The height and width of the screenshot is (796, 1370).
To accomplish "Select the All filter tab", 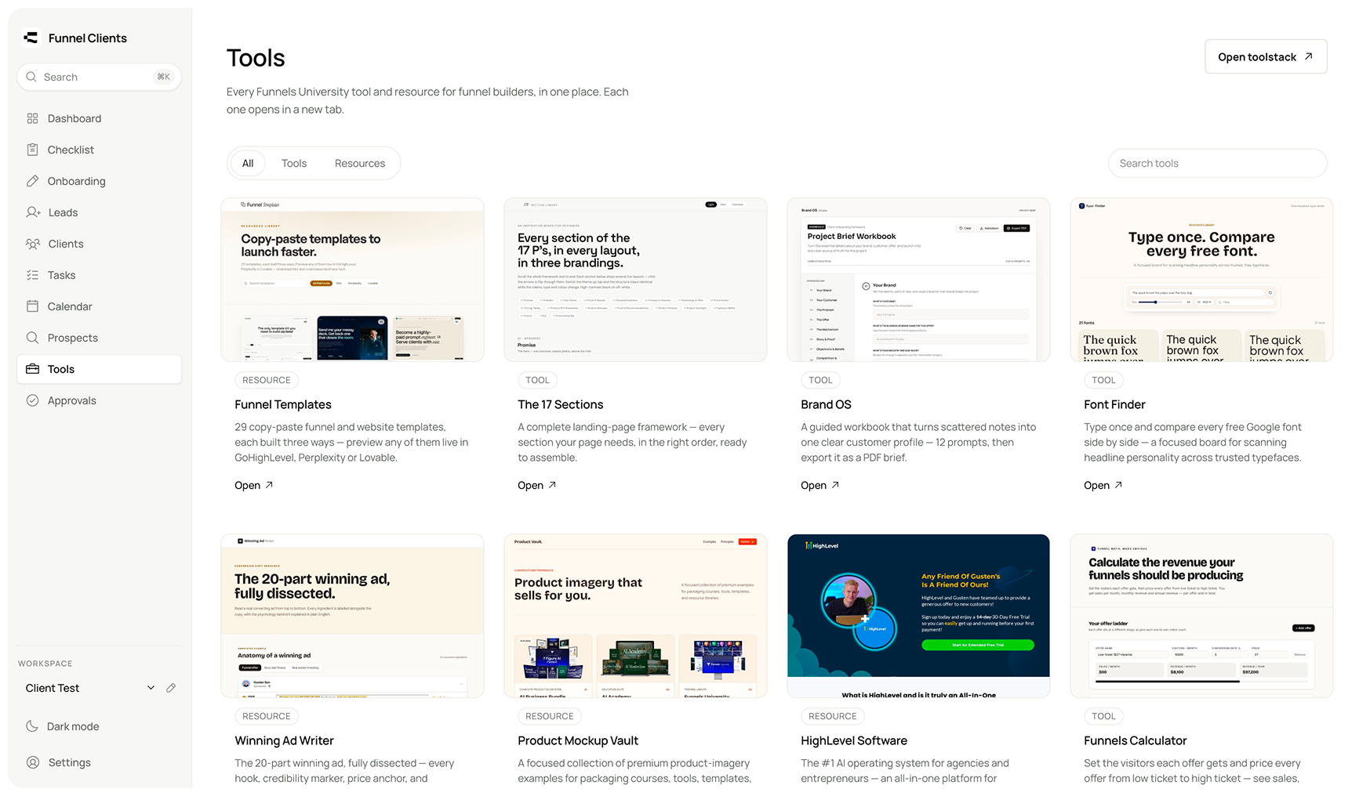I will (x=248, y=163).
